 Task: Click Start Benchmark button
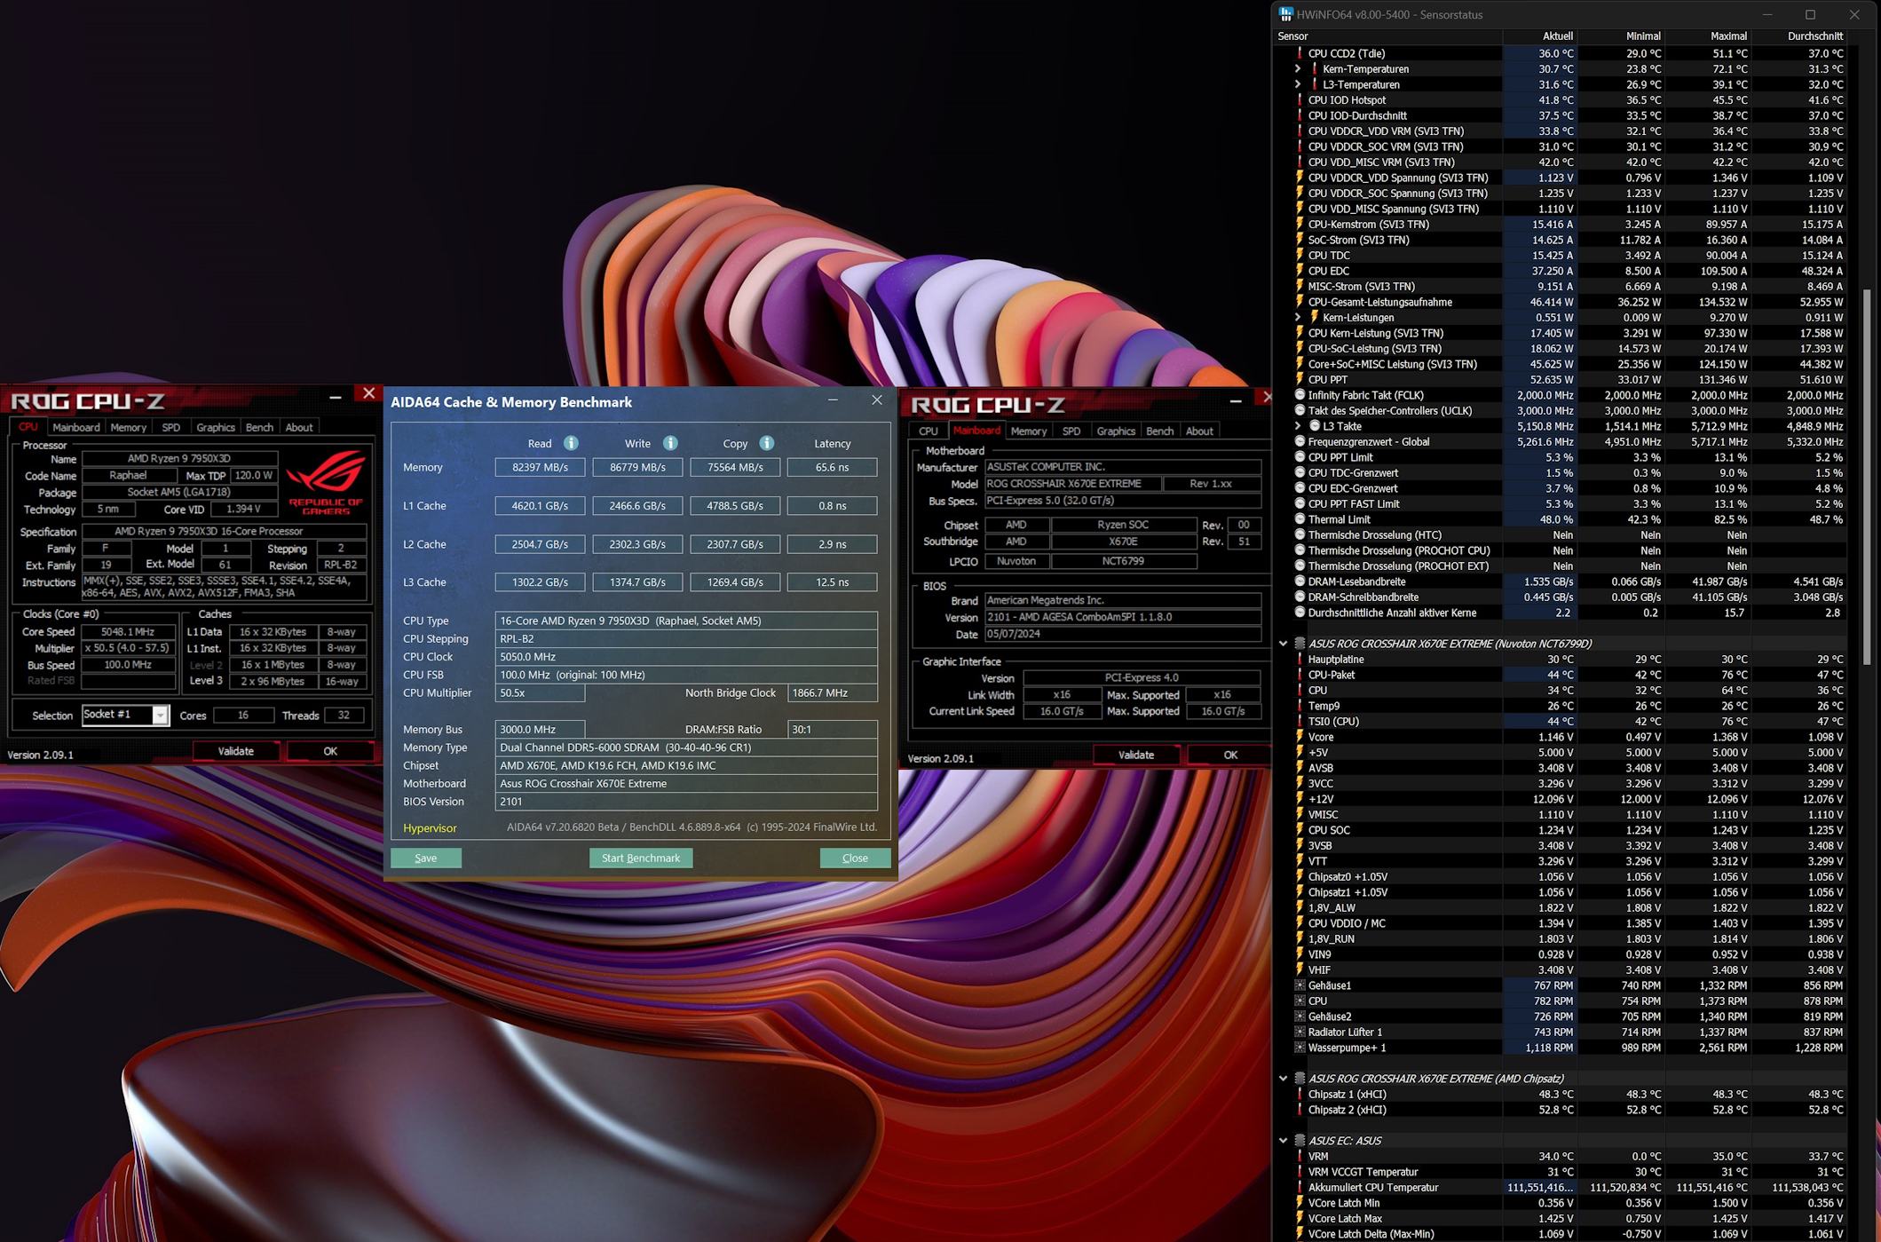pyautogui.click(x=641, y=858)
